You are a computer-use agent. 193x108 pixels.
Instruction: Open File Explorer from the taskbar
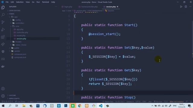click(x=24, y=106)
